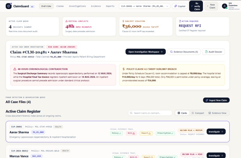Click Aarav Sharma's Policy evidence chip
This screenshot has height=158, width=241.
pos(116,133)
